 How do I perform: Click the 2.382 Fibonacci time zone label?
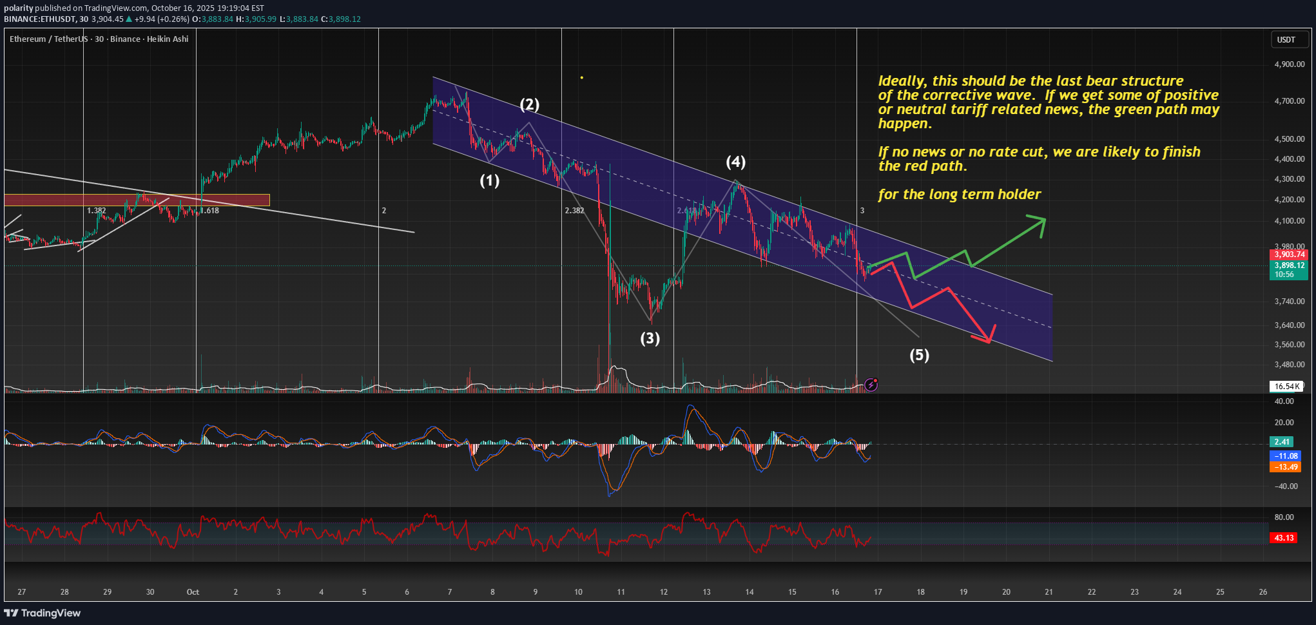(574, 211)
